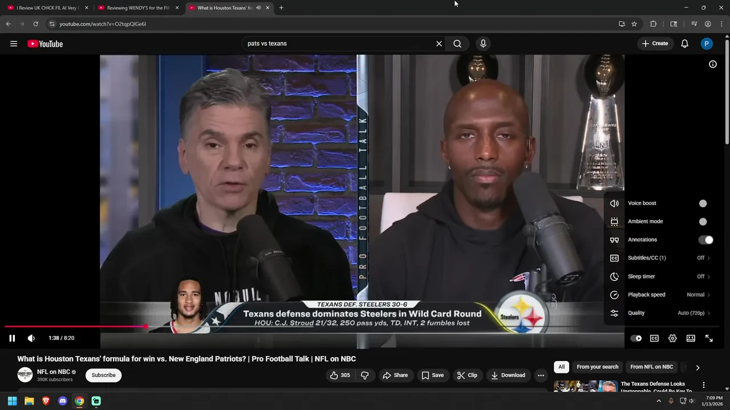Open Subtitles/CC submenu

661,258
